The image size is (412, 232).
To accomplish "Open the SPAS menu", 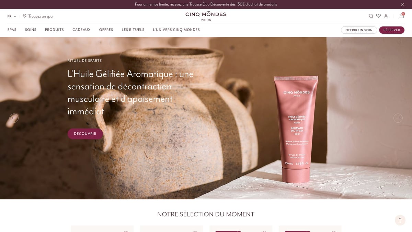I will pos(12,30).
